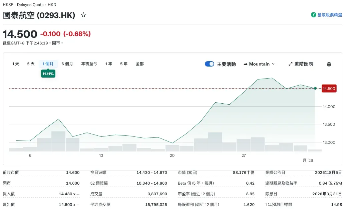Switch chart range to 6個月
This screenshot has height=210, width=347.
click(x=67, y=64)
